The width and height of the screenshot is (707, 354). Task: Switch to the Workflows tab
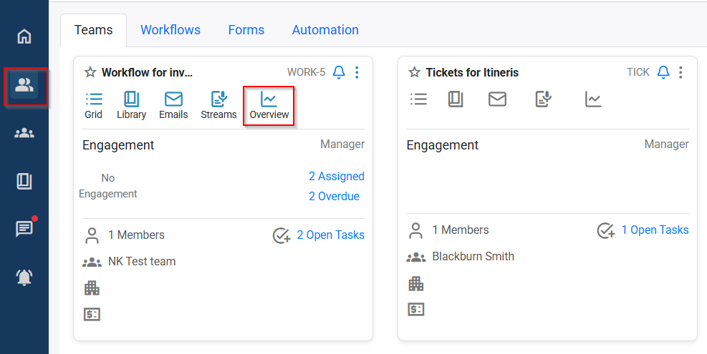pos(170,30)
